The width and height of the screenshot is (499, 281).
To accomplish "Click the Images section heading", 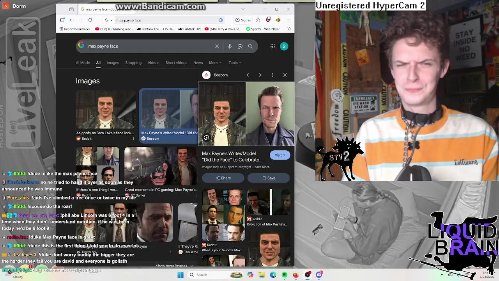I will coord(88,81).
